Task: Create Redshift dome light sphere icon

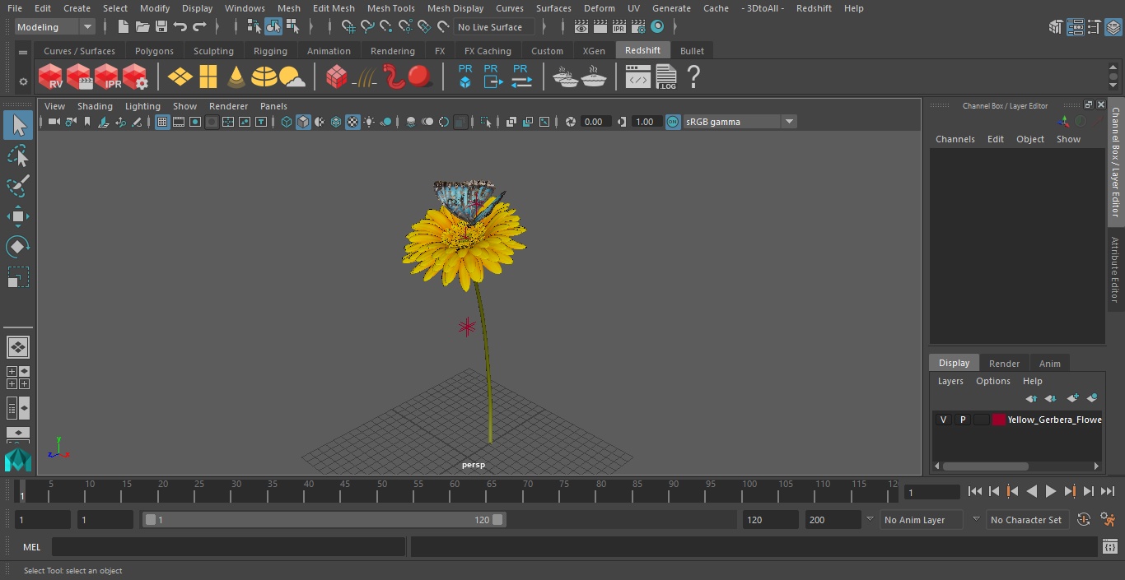Action: [264, 77]
